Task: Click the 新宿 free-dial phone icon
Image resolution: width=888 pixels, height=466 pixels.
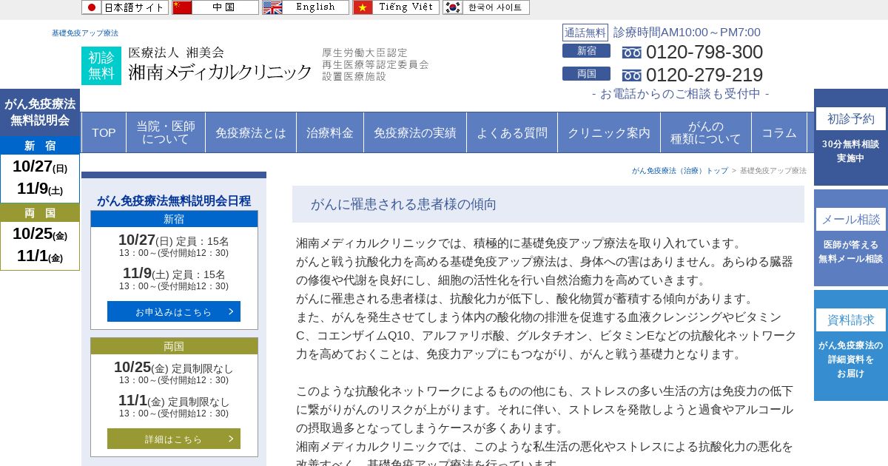Action: (632, 53)
